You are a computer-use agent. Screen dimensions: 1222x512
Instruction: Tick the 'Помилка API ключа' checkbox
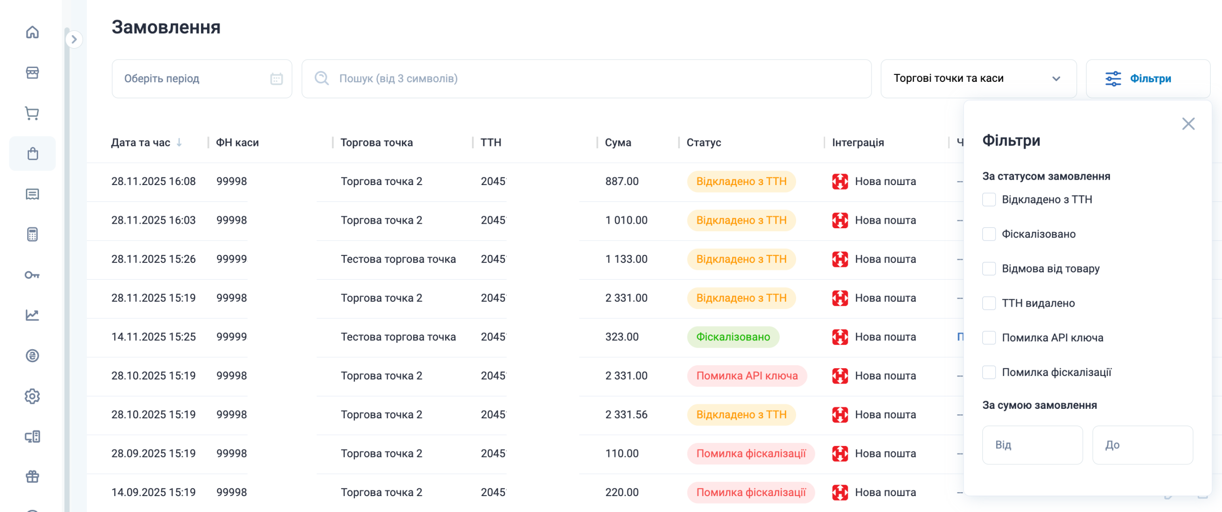(x=989, y=338)
